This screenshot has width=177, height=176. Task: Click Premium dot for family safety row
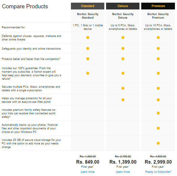point(158,113)
